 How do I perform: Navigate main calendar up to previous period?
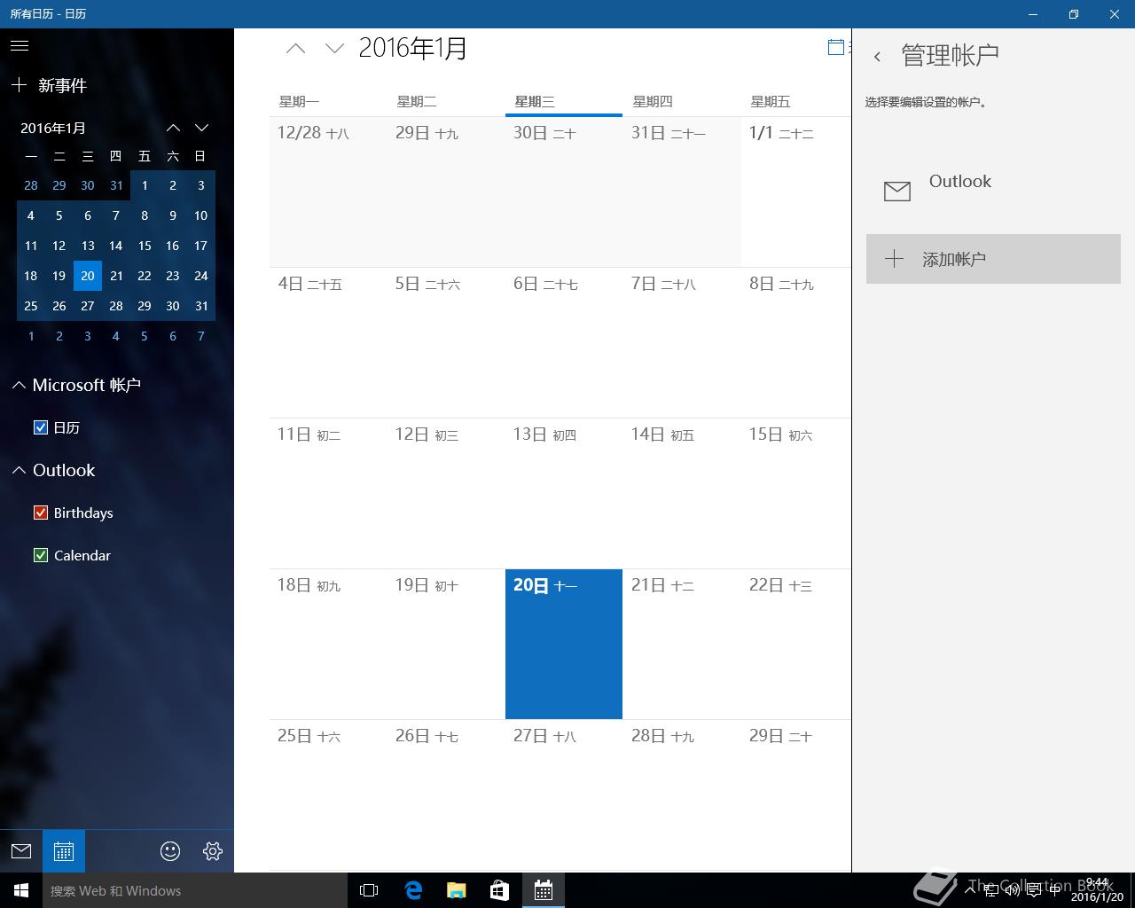(x=296, y=49)
